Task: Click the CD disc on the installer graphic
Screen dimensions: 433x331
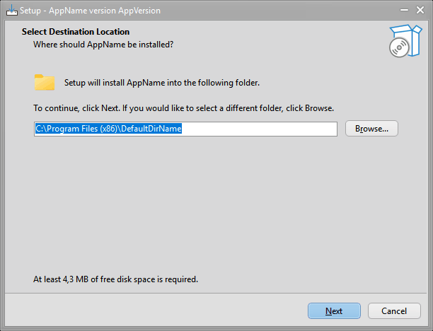Action: point(398,47)
